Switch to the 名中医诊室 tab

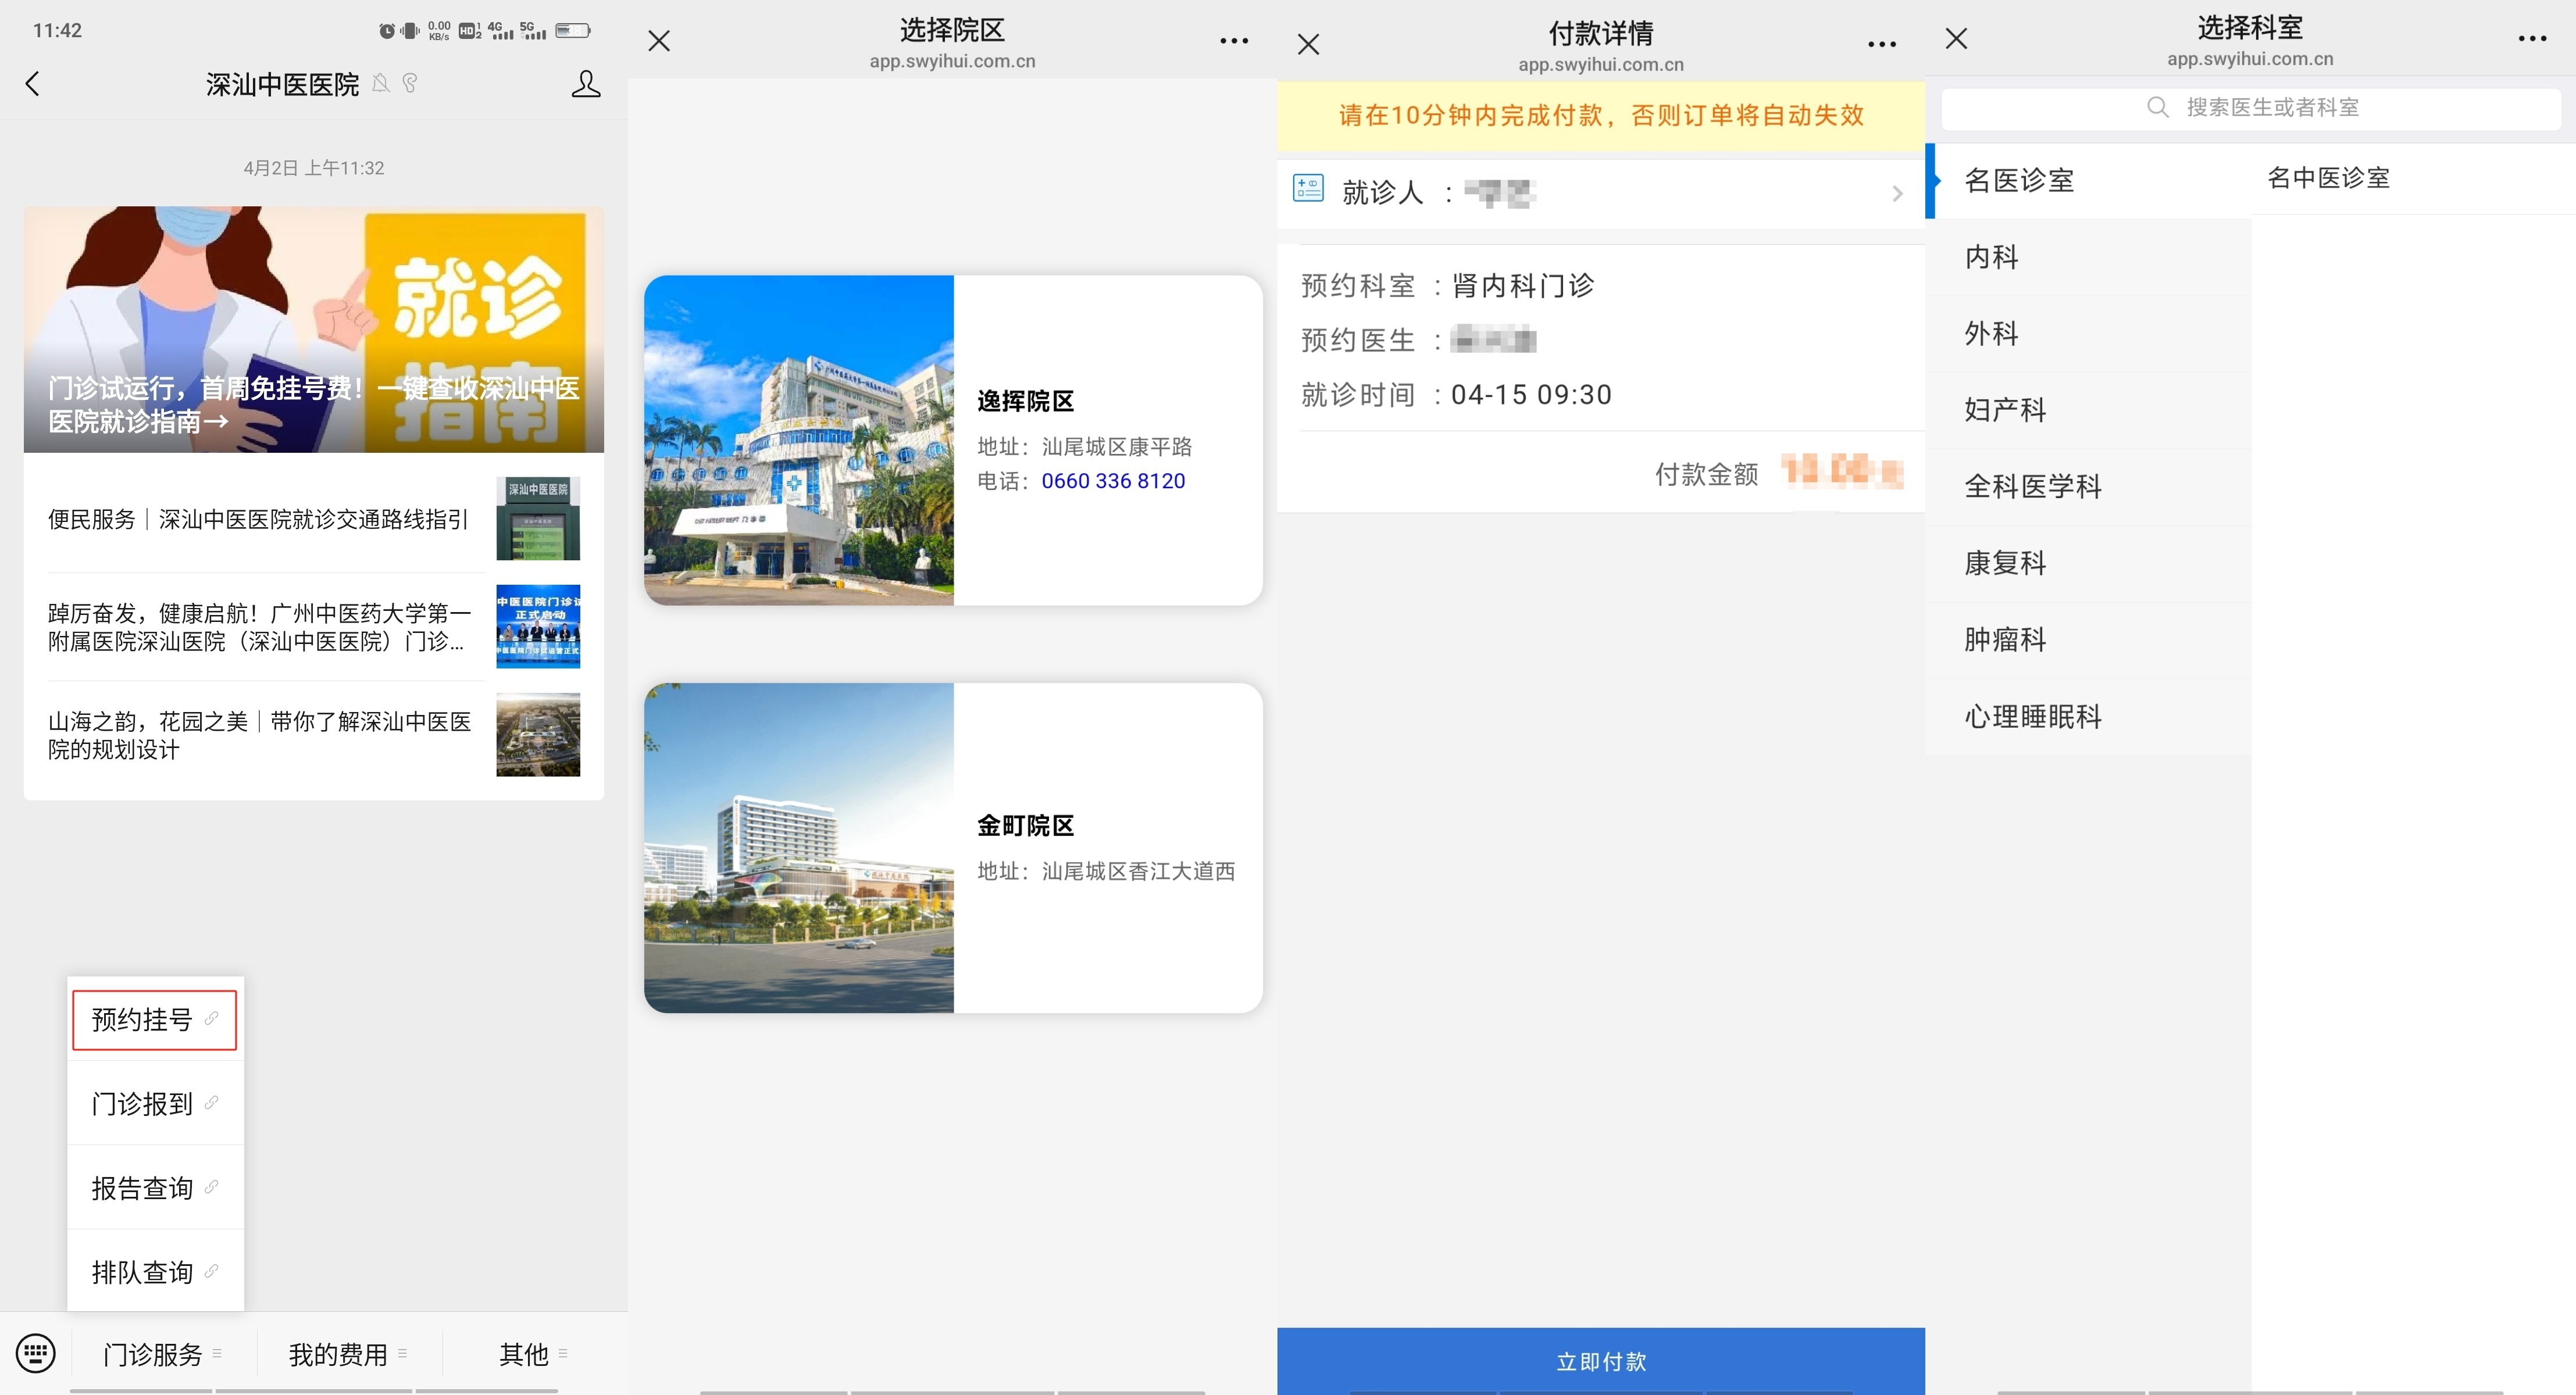pyautogui.click(x=2327, y=177)
